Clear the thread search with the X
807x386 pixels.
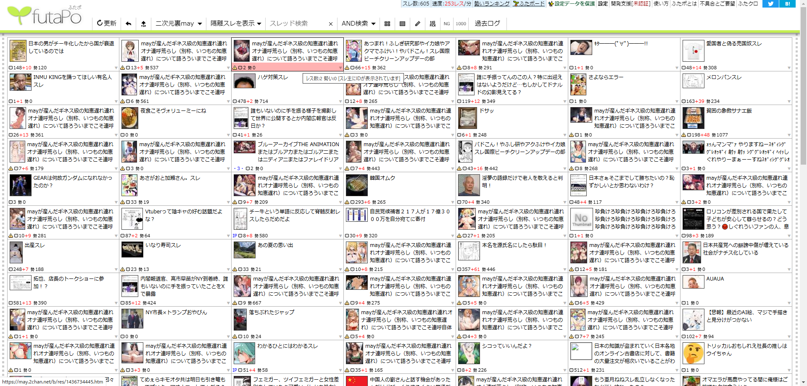(x=331, y=24)
